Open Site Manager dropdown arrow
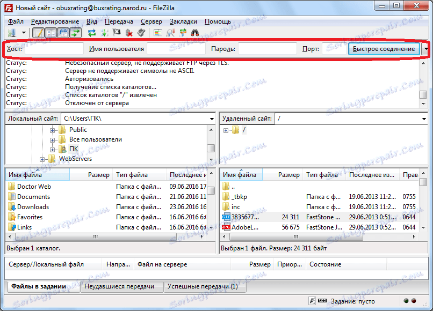Image resolution: width=433 pixels, height=311 pixels. 24,33
